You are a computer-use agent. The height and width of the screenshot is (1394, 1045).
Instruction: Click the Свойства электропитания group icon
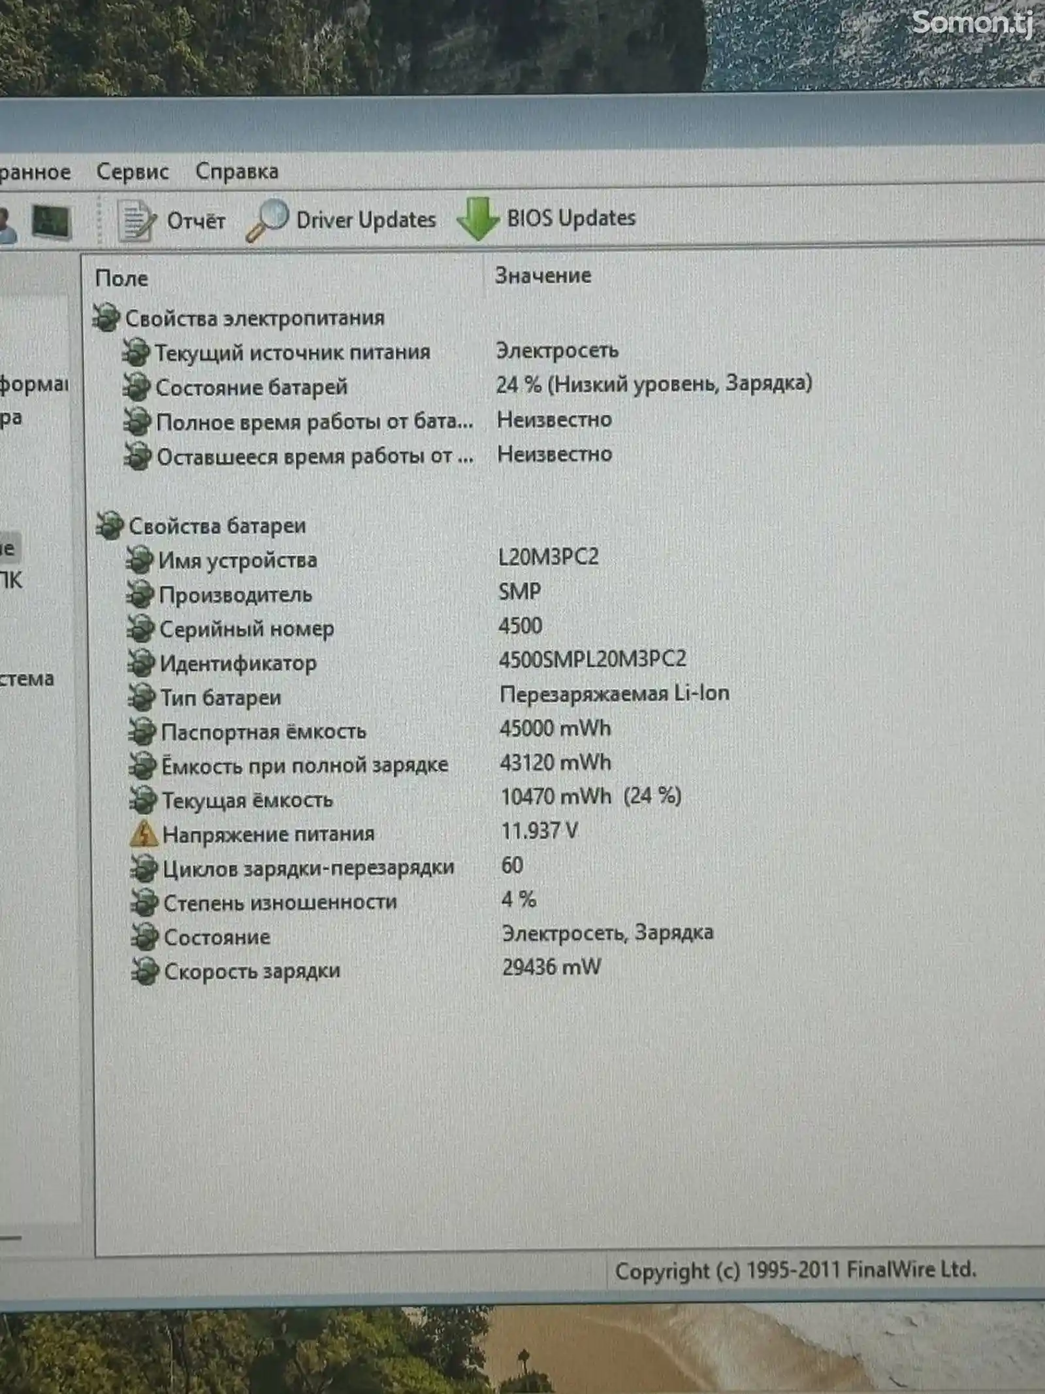click(x=106, y=318)
